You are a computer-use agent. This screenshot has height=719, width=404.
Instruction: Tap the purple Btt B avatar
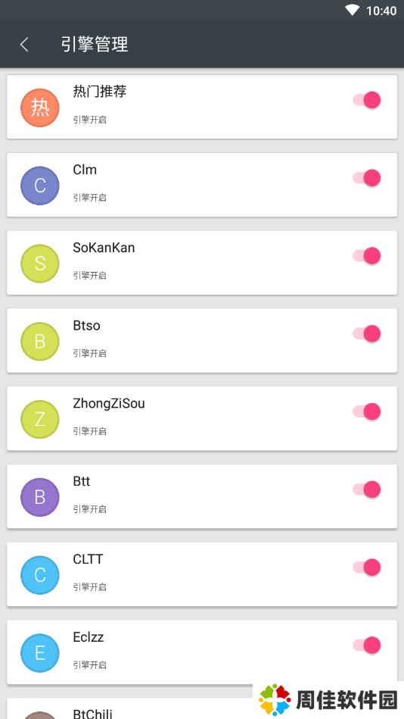(x=40, y=498)
